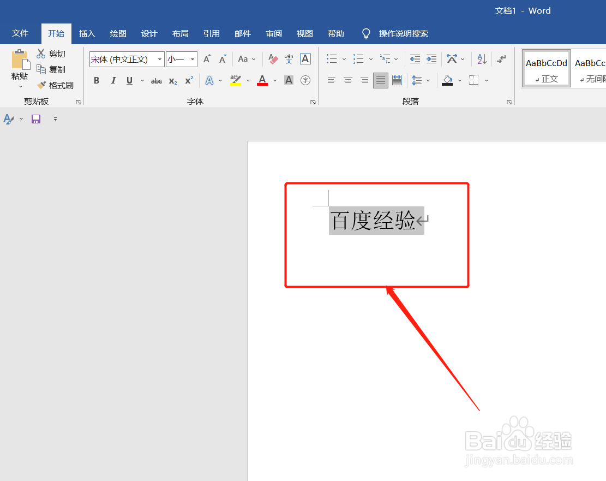Screen dimensions: 606x481
Task: Open the Customize Quick Access Toolbar dropdown
Action: click(55, 119)
